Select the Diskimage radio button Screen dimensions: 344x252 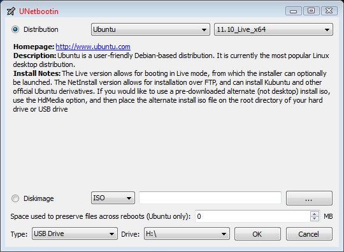click(x=15, y=198)
